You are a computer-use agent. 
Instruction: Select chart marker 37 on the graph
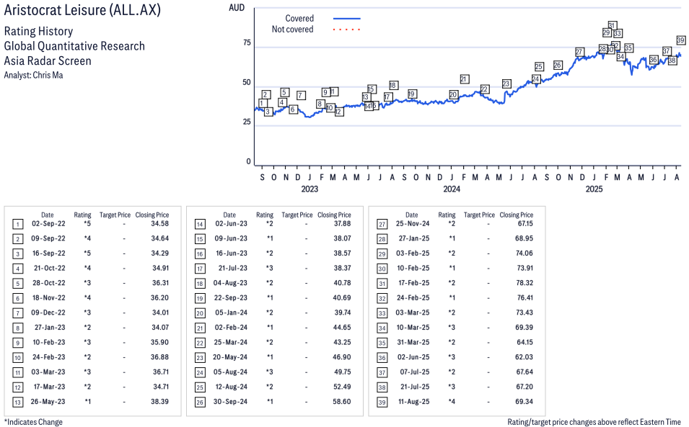[667, 51]
